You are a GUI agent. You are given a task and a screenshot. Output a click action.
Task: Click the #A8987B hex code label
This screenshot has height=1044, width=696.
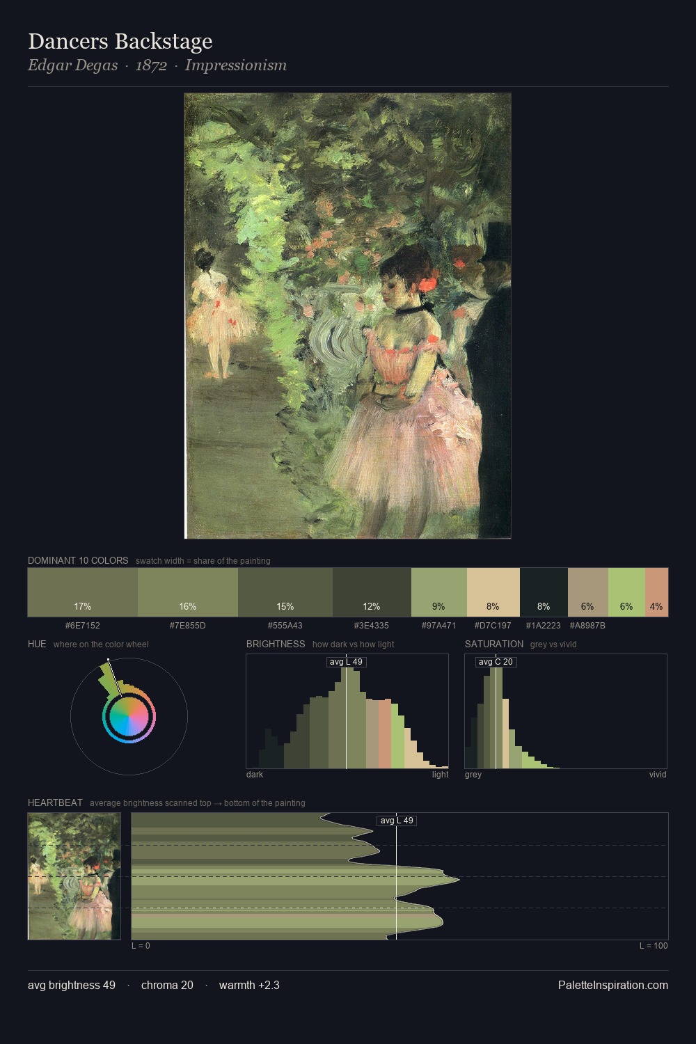(x=588, y=626)
